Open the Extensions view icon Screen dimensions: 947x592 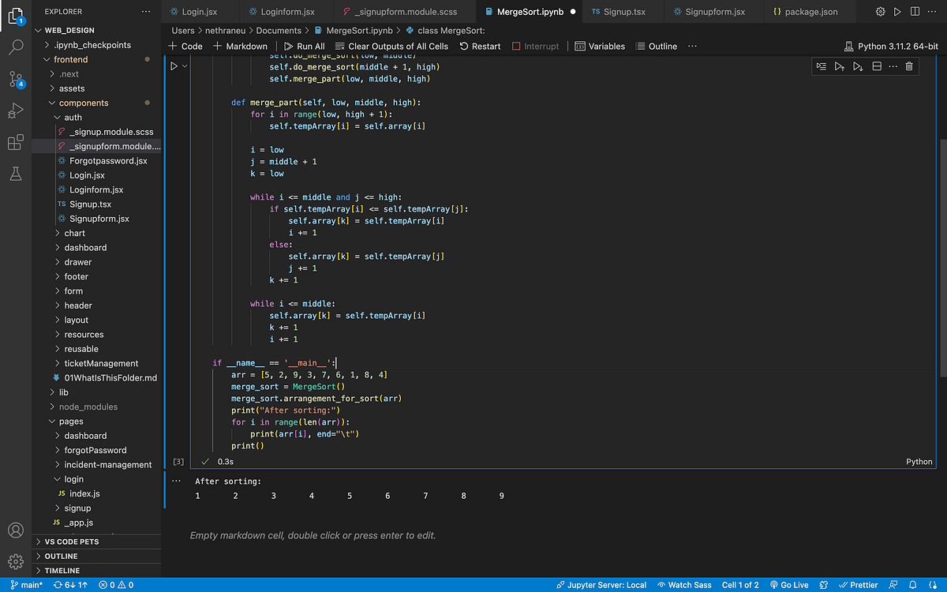(x=16, y=143)
